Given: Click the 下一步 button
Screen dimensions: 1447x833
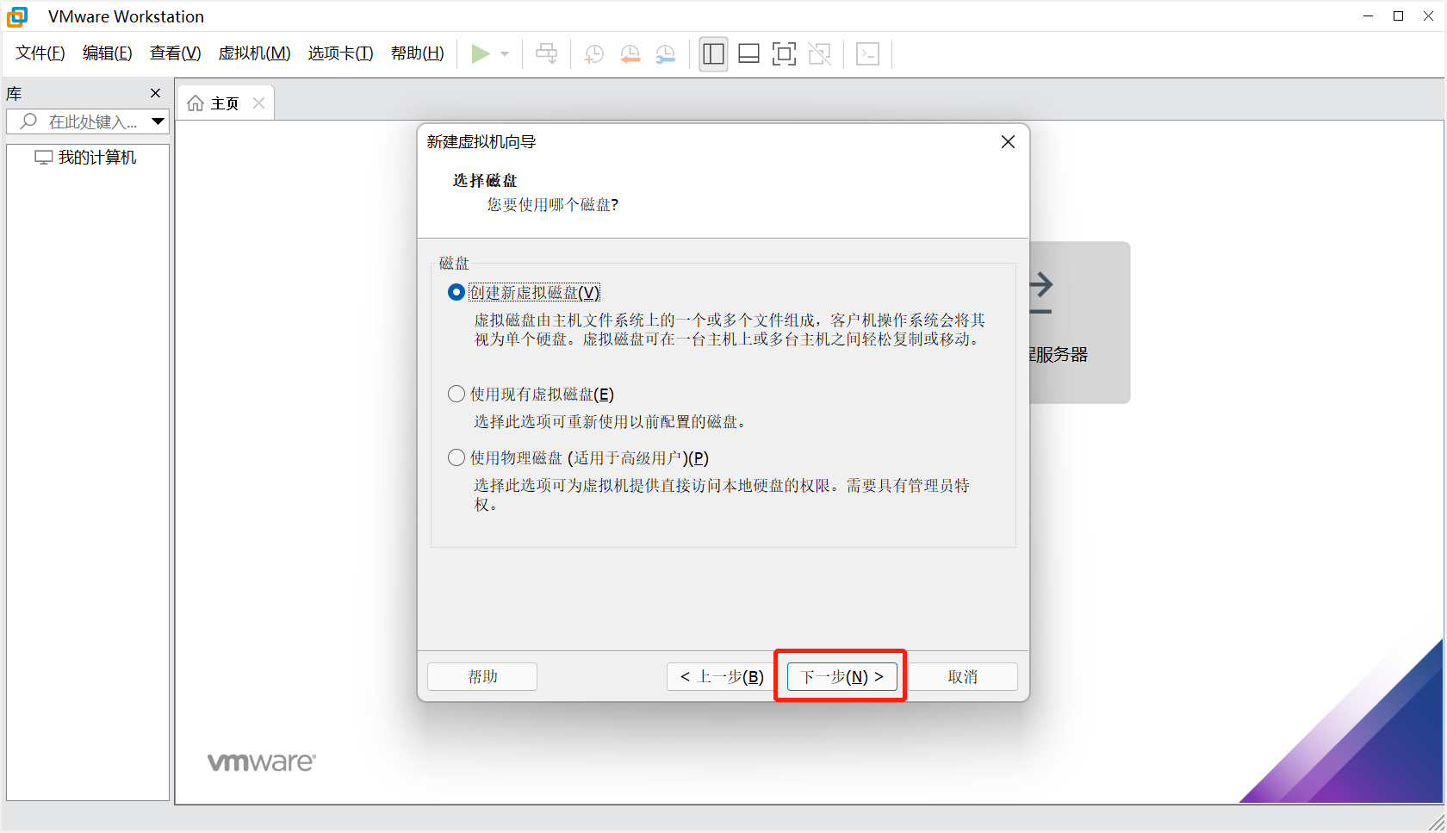Looking at the screenshot, I should pyautogui.click(x=841, y=677).
